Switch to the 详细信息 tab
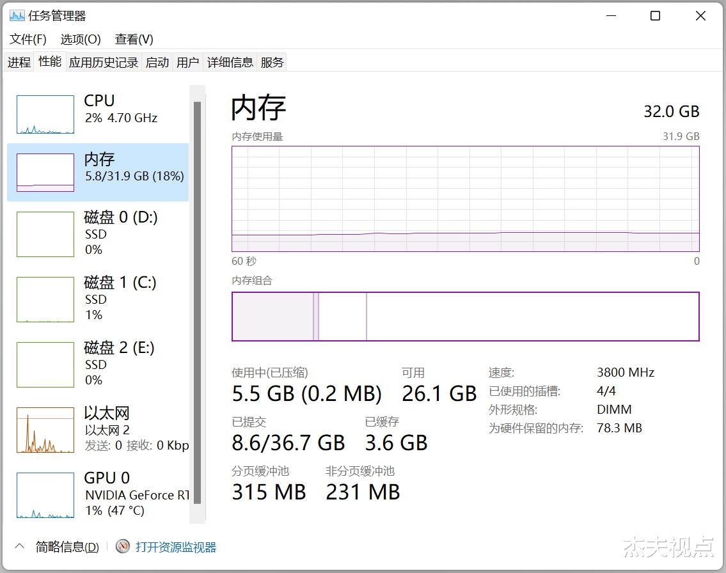The width and height of the screenshot is (726, 573). [x=230, y=61]
